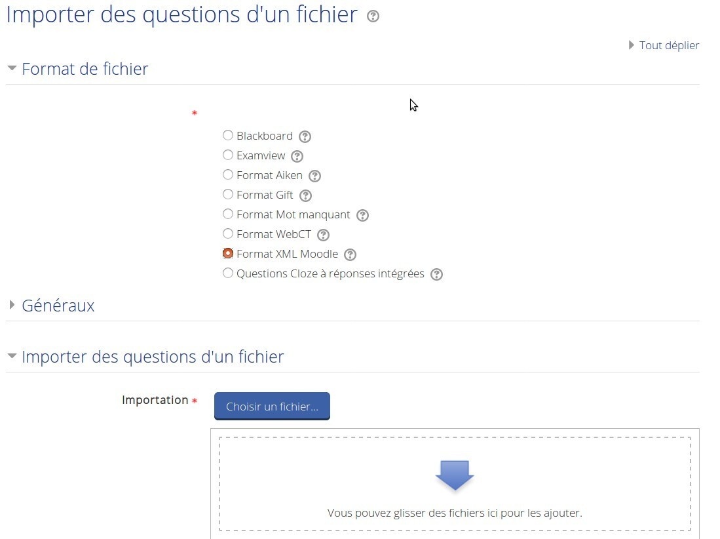720x539 pixels.
Task: Open help icon beside Format XML Moodle
Action: 350,255
